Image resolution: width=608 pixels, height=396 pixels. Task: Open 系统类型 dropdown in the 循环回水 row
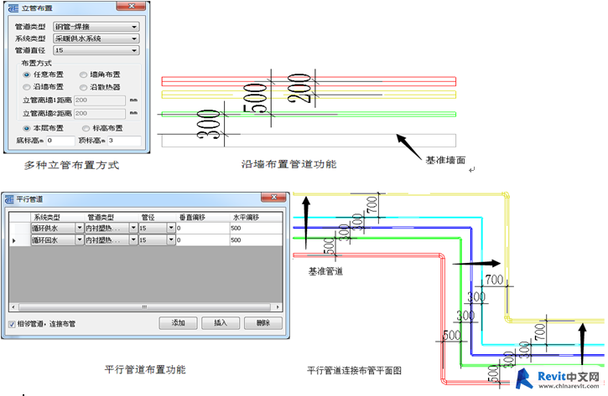[79, 240]
